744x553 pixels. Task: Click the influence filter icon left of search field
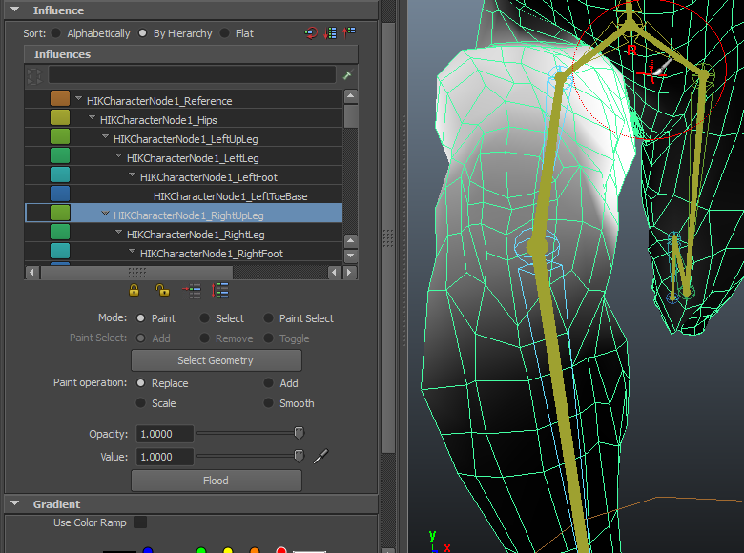click(35, 74)
